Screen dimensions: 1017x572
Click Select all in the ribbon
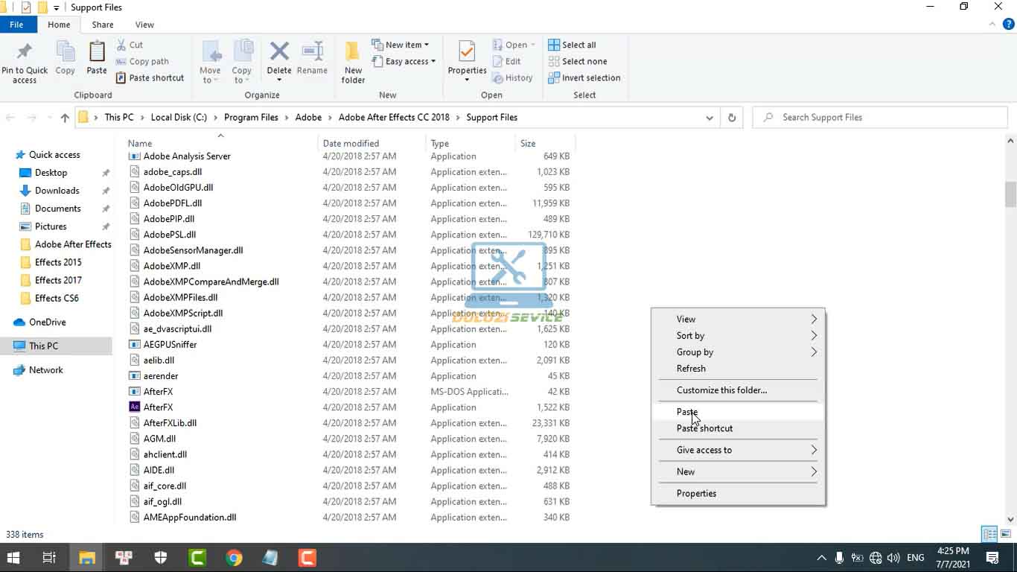pyautogui.click(x=578, y=45)
